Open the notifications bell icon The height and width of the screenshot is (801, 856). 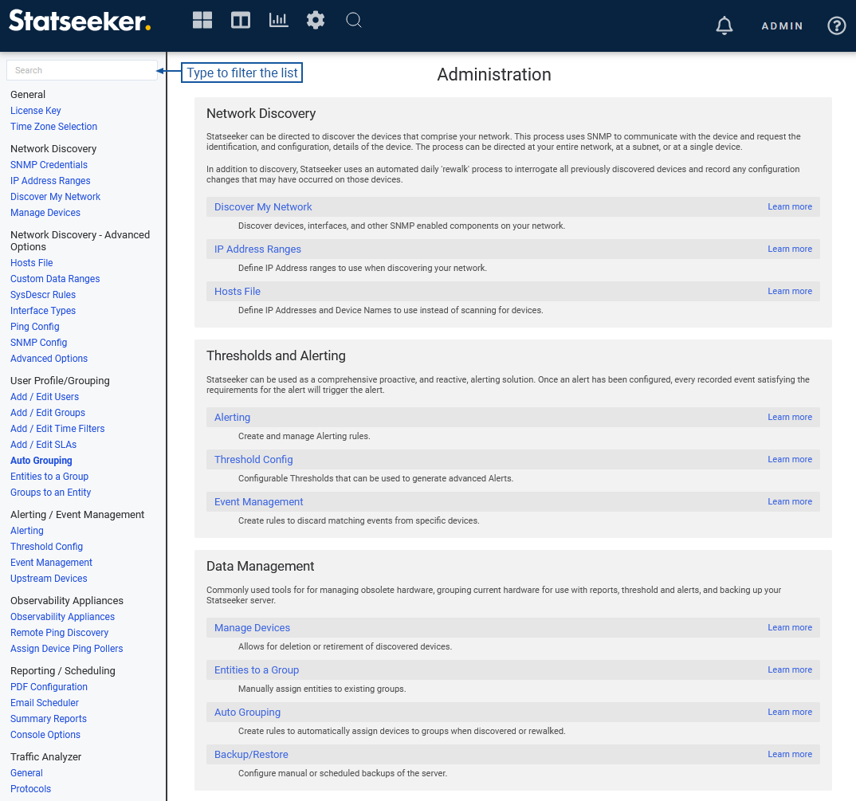click(x=724, y=26)
